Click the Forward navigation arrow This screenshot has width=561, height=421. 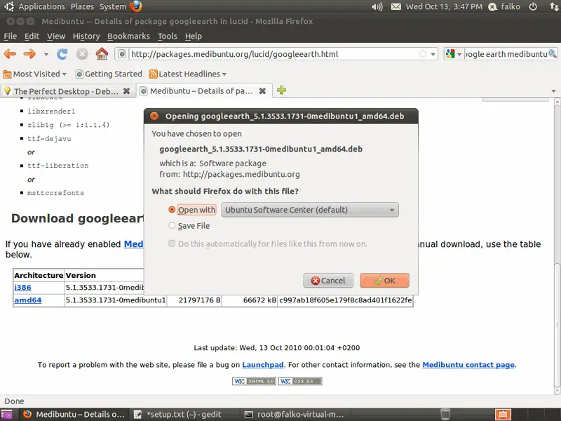click(29, 54)
